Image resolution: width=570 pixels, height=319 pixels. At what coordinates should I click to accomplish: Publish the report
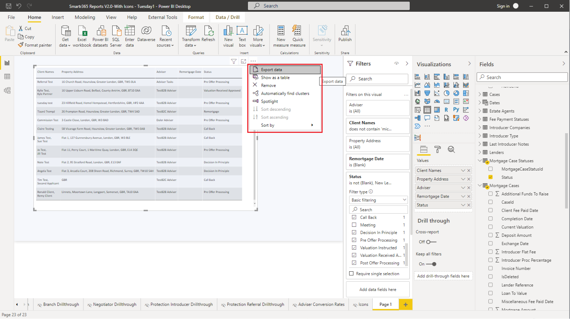pyautogui.click(x=345, y=34)
